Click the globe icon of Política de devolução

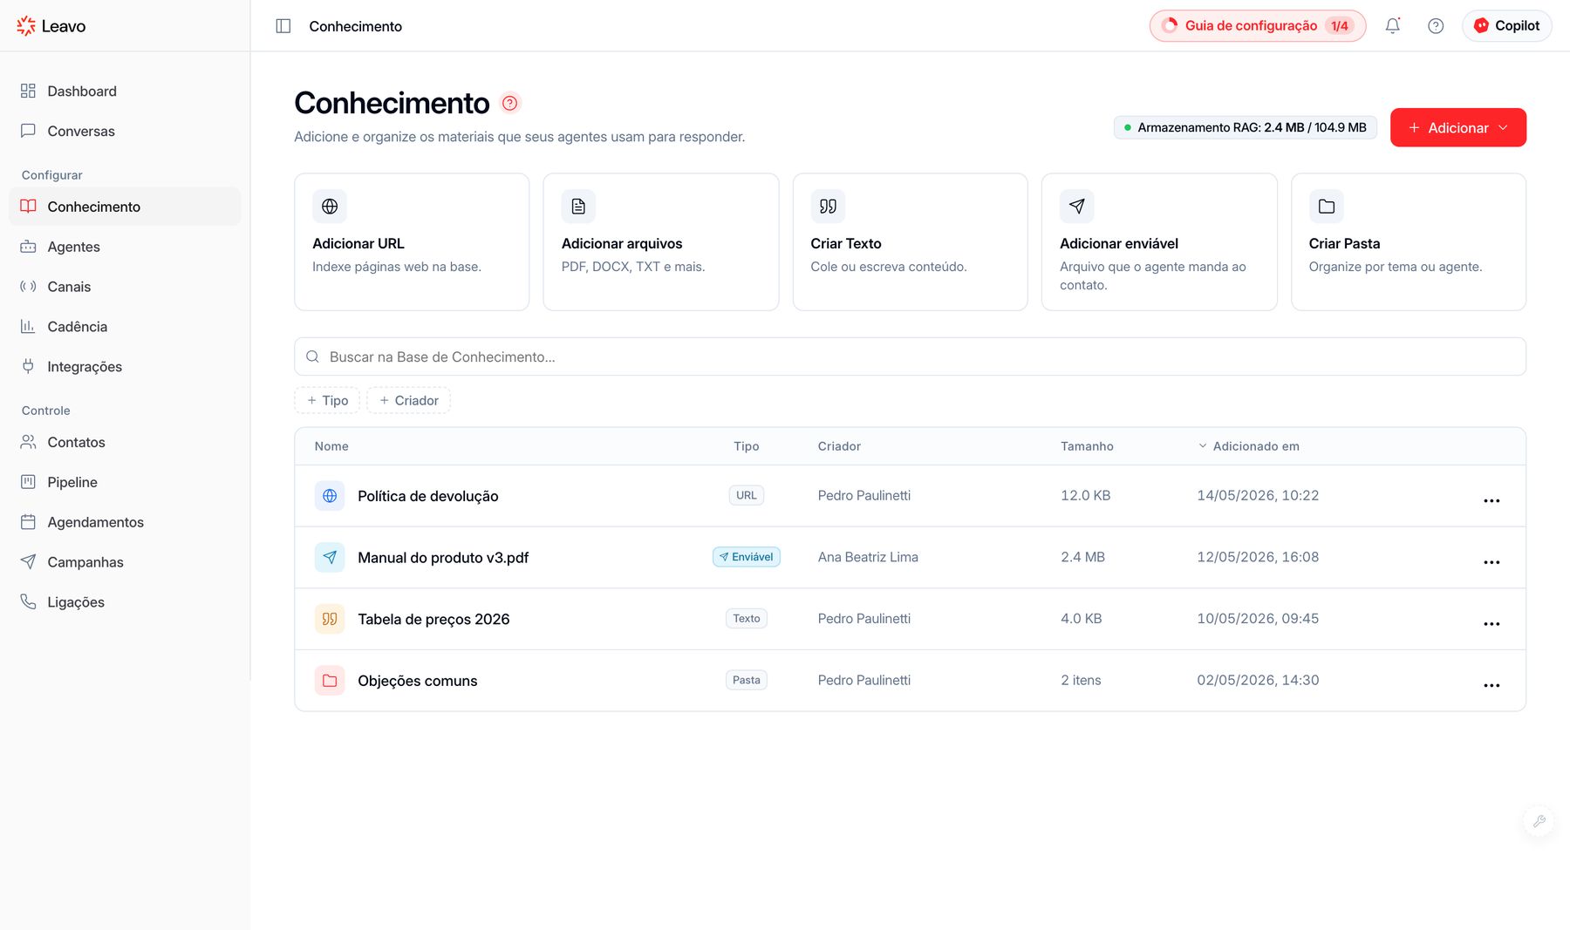(330, 496)
